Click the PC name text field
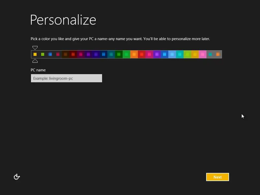The height and width of the screenshot is (195, 260). click(66, 78)
